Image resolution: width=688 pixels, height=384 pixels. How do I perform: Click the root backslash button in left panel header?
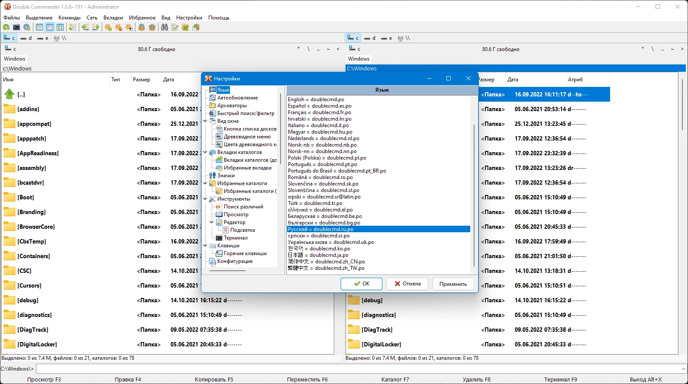(308, 49)
